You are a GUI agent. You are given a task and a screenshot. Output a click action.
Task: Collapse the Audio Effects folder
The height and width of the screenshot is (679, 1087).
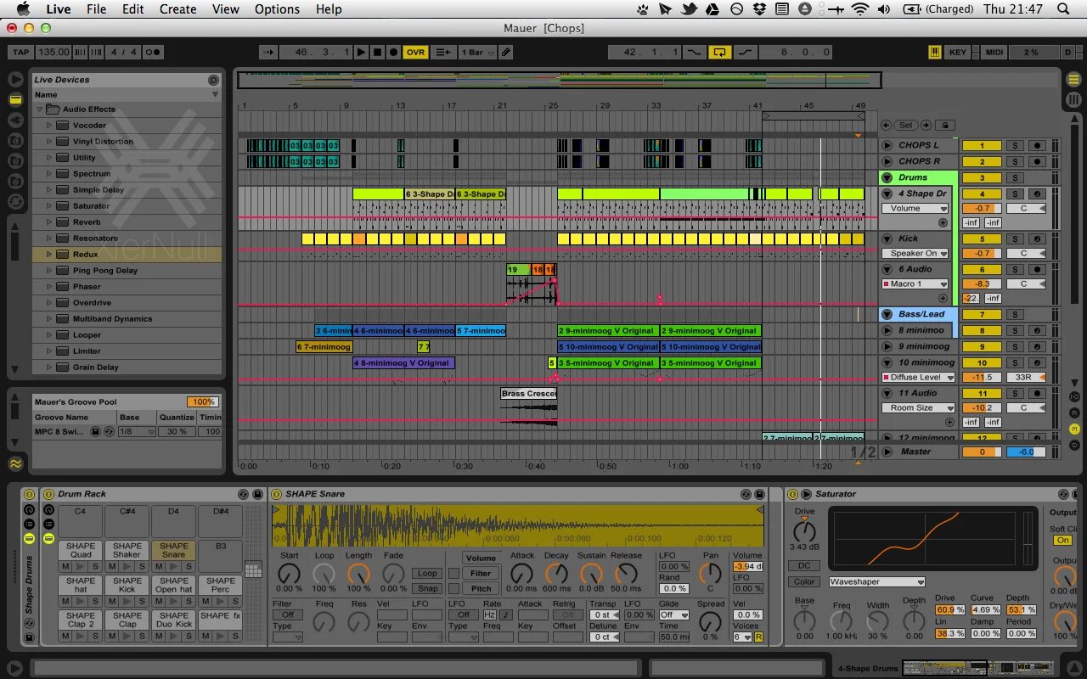(x=40, y=109)
